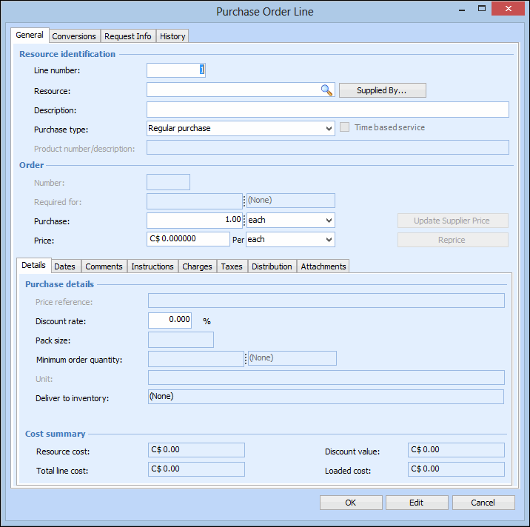Select the History tab
The image size is (530, 527).
click(x=172, y=36)
